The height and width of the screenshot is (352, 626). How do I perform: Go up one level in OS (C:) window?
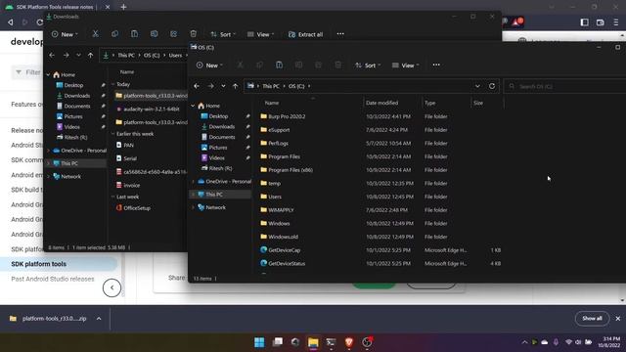point(235,86)
